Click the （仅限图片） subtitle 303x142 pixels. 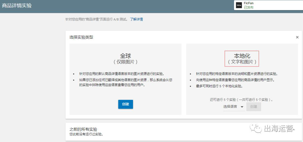[x=125, y=62]
